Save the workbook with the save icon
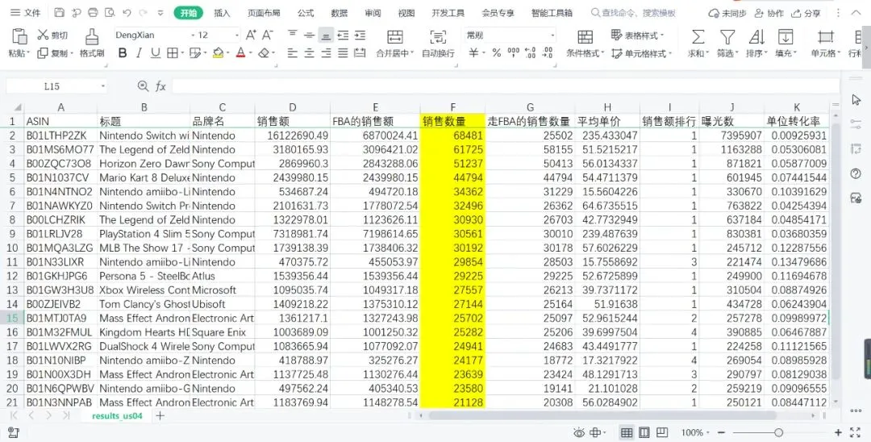Image resolution: width=871 pixels, height=442 pixels. pyautogui.click(x=60, y=13)
